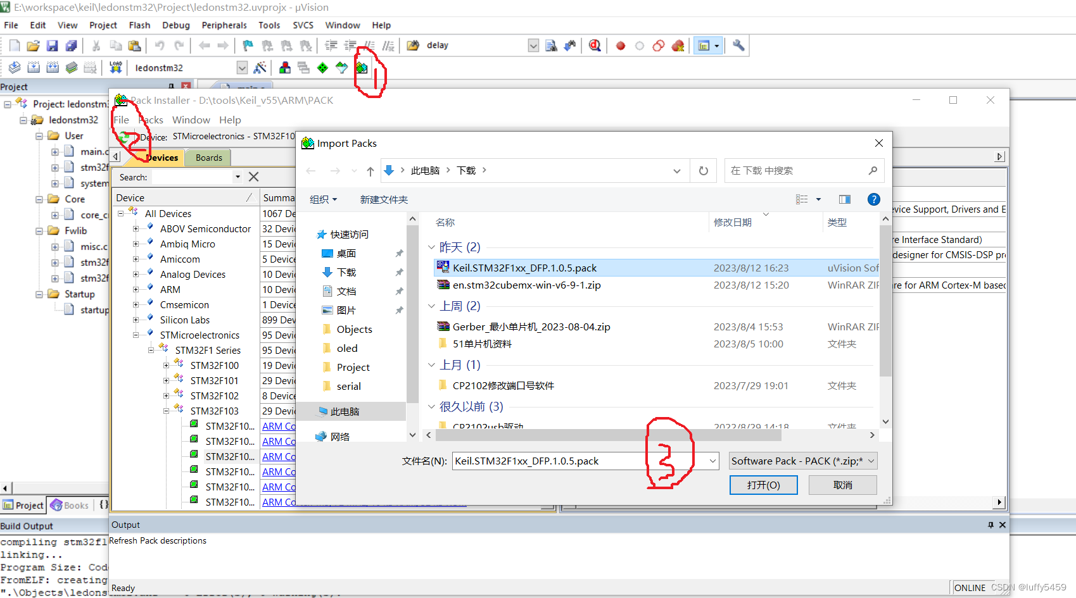Open Pack Installer Window menu

coord(191,120)
